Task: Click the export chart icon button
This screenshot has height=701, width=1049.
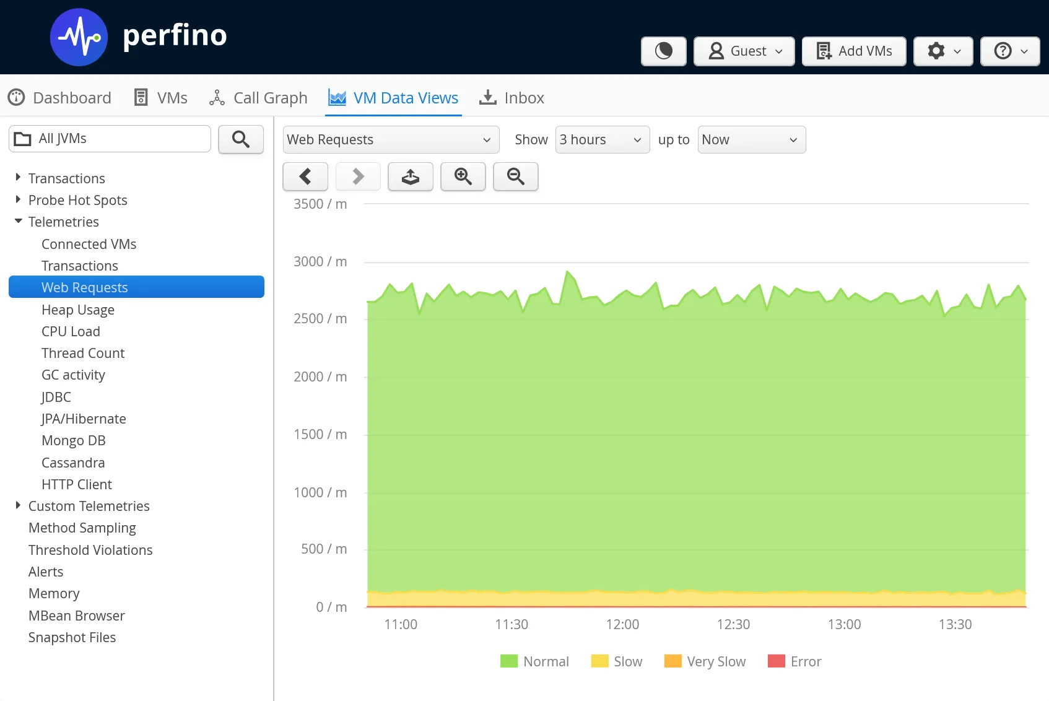Action: point(410,177)
